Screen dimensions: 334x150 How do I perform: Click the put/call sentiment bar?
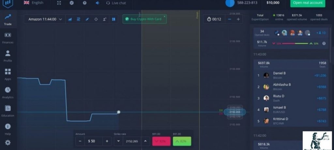coord(295,43)
